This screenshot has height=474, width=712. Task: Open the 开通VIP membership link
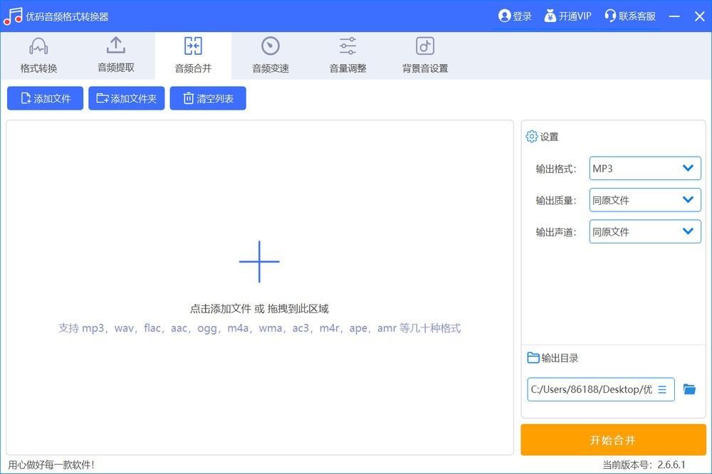coord(568,16)
